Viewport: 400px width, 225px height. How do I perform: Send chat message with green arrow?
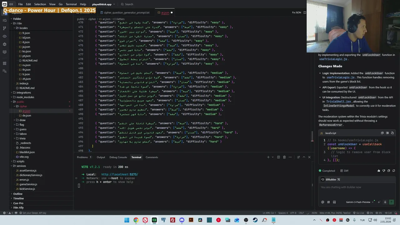tap(391, 202)
